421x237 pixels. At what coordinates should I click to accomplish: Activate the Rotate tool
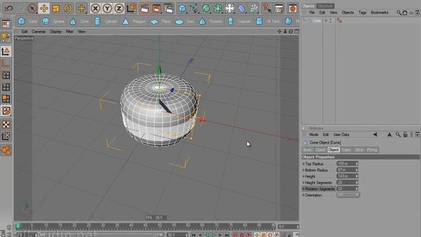pyautogui.click(x=68, y=9)
